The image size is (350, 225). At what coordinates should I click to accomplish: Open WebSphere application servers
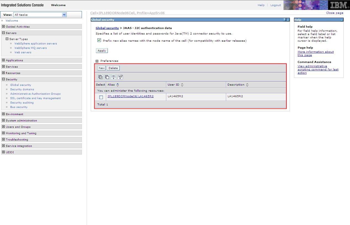click(36, 44)
